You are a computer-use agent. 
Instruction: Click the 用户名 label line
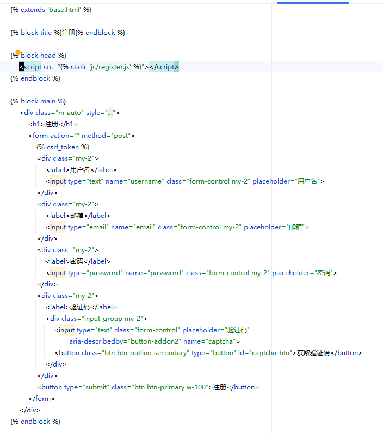coord(82,170)
